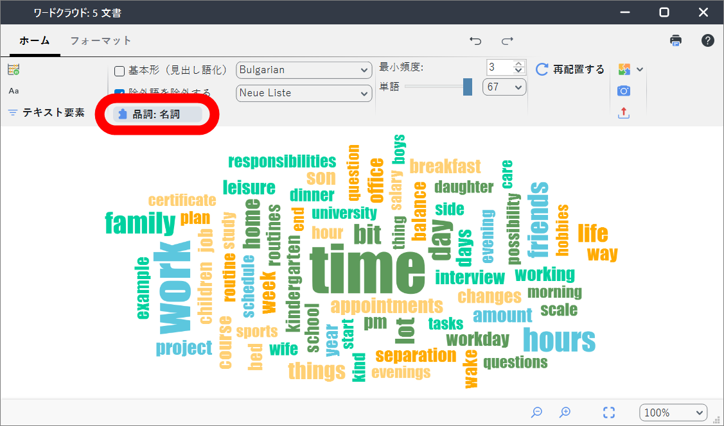724x426 pixels.
Task: Click the redo arrow icon
Action: 508,41
